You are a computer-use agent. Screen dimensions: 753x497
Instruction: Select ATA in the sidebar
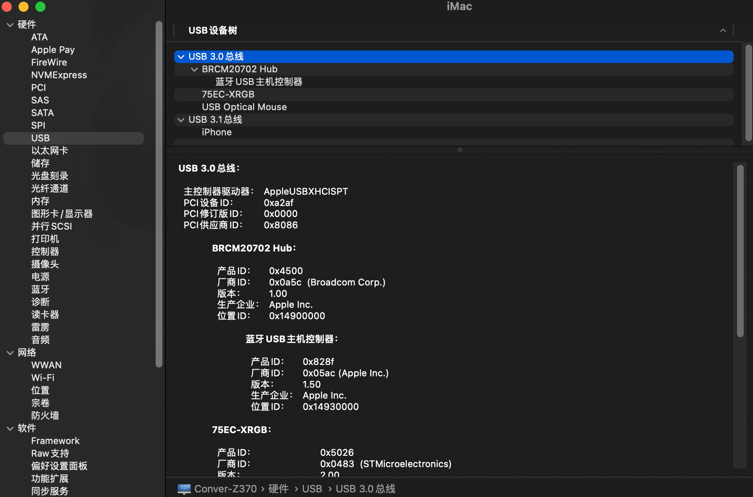click(x=39, y=37)
